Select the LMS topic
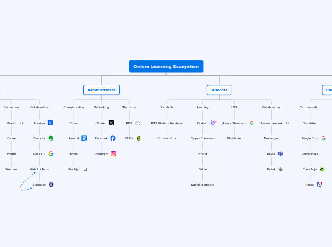This screenshot has height=247, width=332. point(234,107)
